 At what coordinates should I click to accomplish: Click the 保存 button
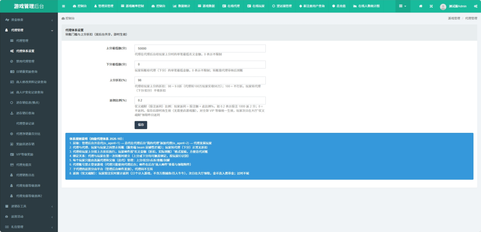pos(141,125)
